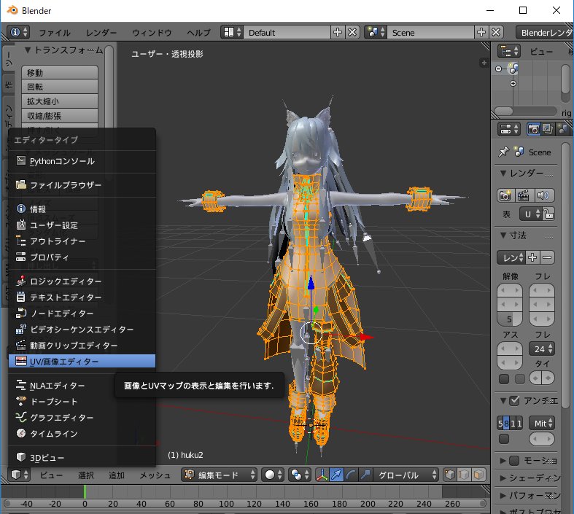Open the 追加 menu in 3D header
This screenshot has width=574, height=514.
pyautogui.click(x=117, y=475)
